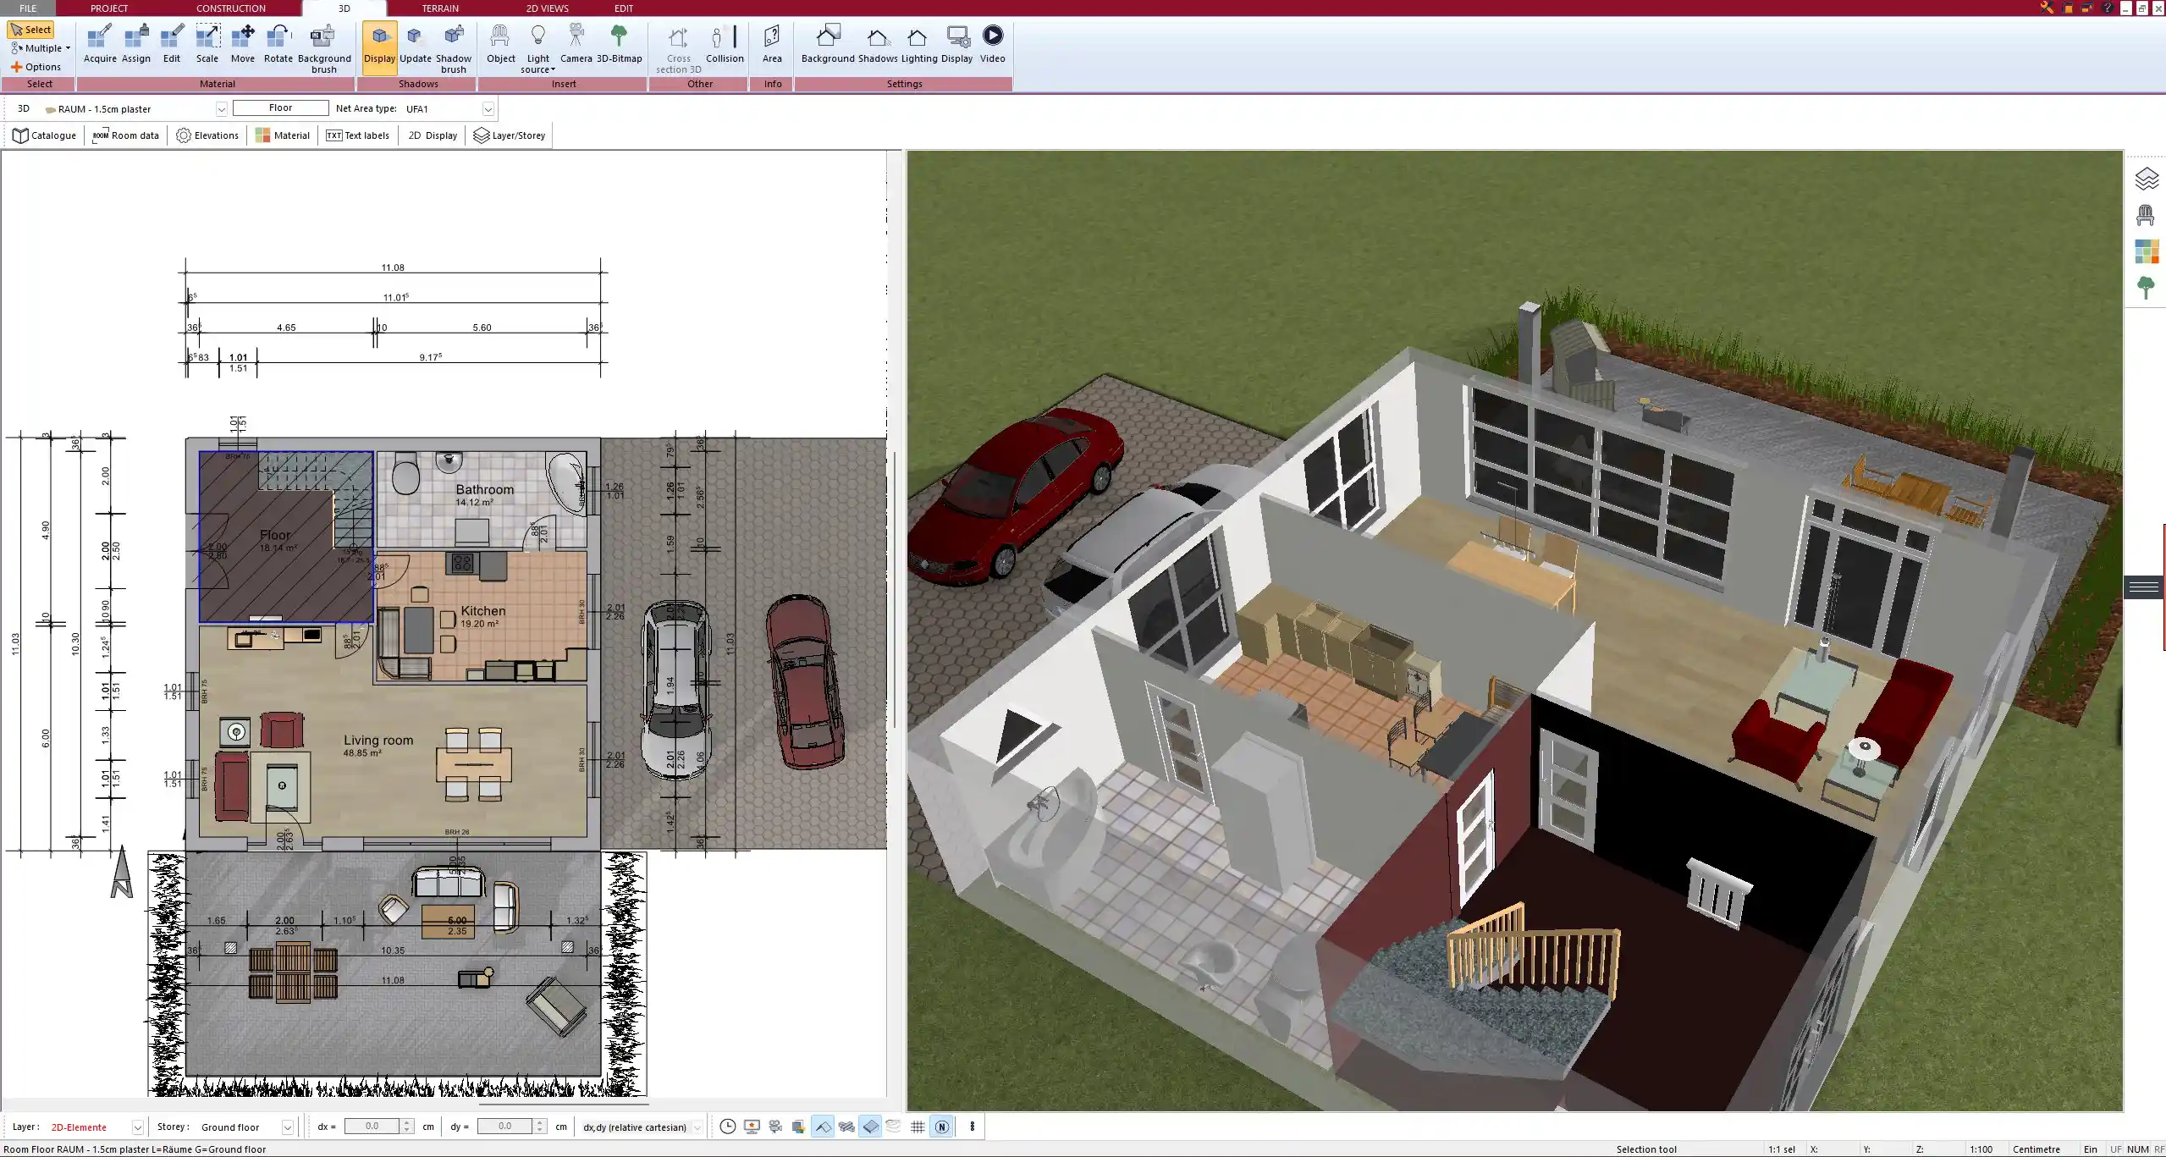Open the Material palette button
The image size is (2166, 1157).
click(x=283, y=135)
